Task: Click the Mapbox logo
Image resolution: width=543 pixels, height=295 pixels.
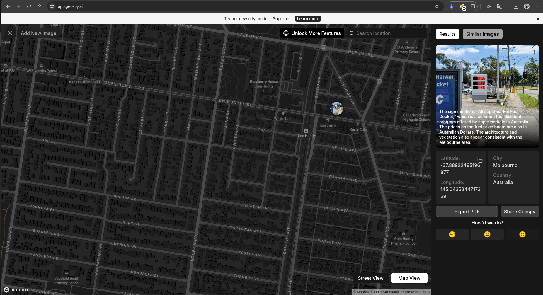Action: tap(16, 290)
